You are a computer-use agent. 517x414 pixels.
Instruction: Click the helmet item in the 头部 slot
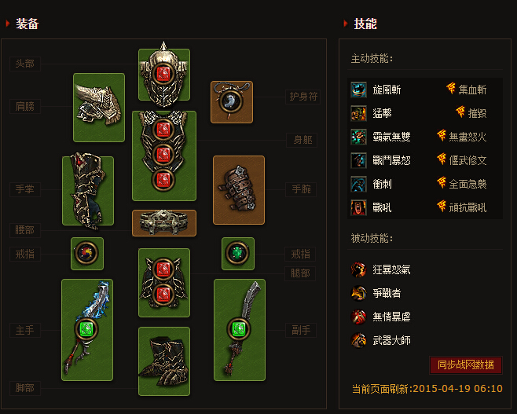click(164, 75)
